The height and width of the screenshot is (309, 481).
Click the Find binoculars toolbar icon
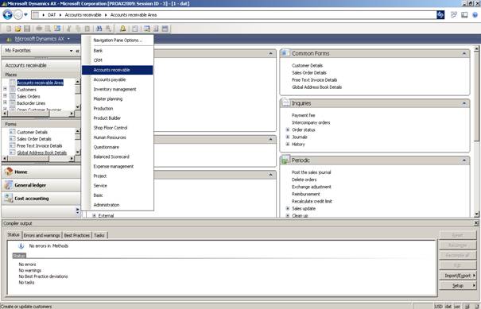[x=99, y=29]
